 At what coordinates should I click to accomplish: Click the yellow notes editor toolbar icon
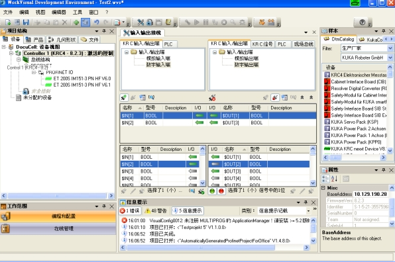click(168, 22)
